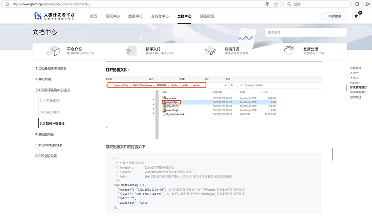Image resolution: width=372 pixels, height=217 pixels.
Task: Open the 前端开发 card title
Action: 232,49
